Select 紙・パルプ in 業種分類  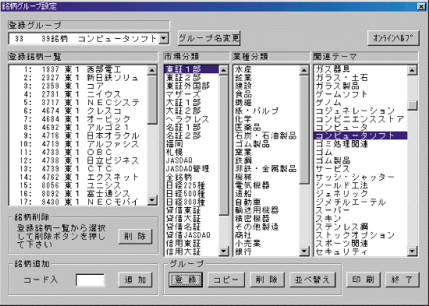[x=267, y=111]
